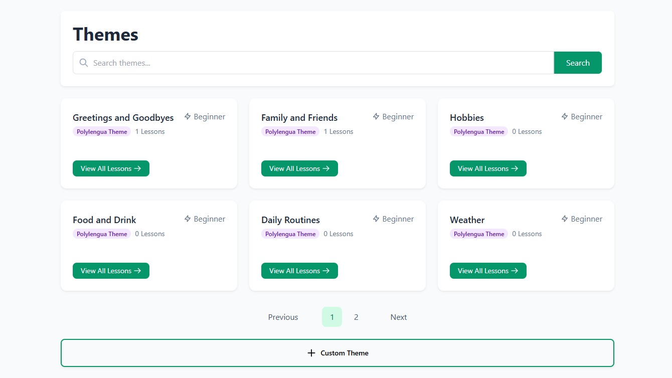Go to page 2 of themes
The image size is (672, 378).
coord(356,317)
